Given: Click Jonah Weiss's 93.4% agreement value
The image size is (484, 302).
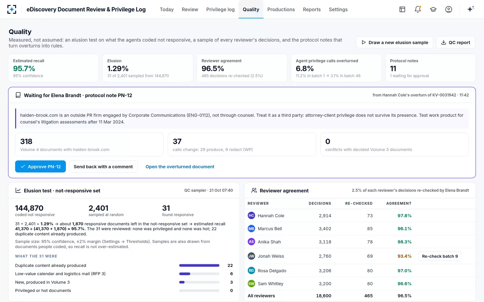Looking at the screenshot, I should click(404, 256).
